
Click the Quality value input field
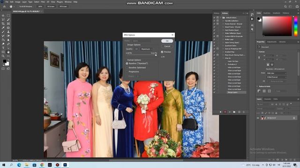(x=136, y=49)
